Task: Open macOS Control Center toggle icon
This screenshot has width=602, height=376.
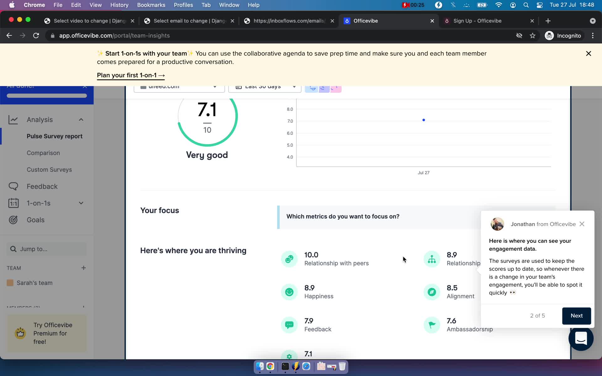Action: [540, 5]
